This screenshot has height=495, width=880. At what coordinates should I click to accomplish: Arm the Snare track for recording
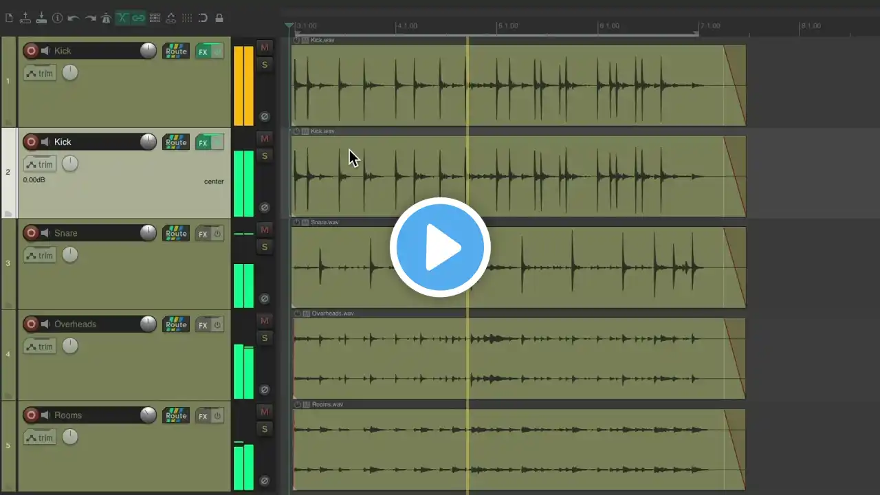[31, 233]
